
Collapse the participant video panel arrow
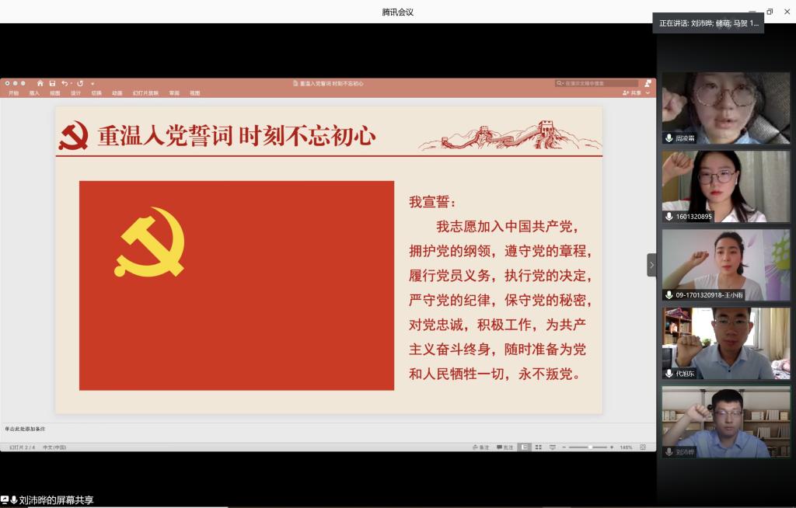point(652,265)
